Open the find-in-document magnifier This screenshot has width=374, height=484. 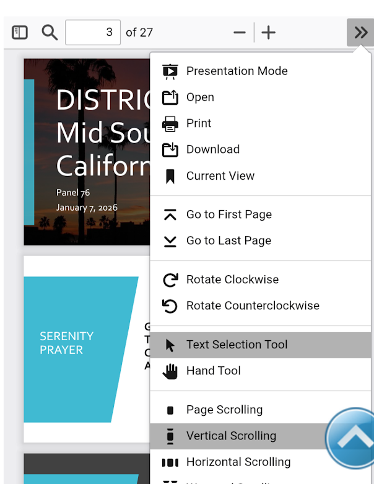50,32
